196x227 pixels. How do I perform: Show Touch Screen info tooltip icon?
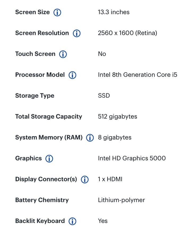pyautogui.click(x=63, y=54)
